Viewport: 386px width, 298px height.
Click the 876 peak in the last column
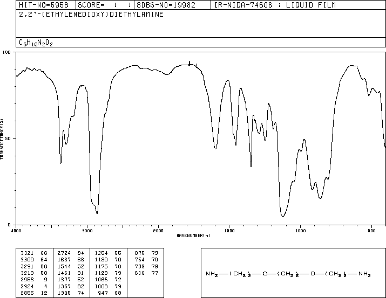coord(140,253)
